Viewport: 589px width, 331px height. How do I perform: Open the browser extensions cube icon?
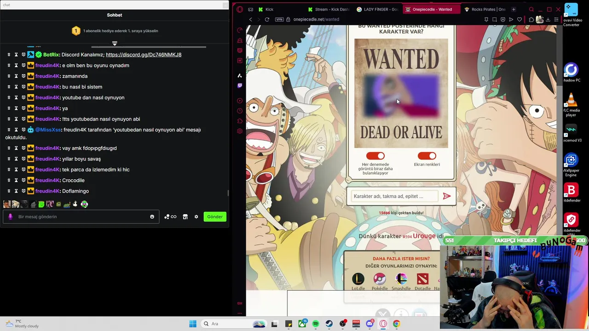[531, 19]
